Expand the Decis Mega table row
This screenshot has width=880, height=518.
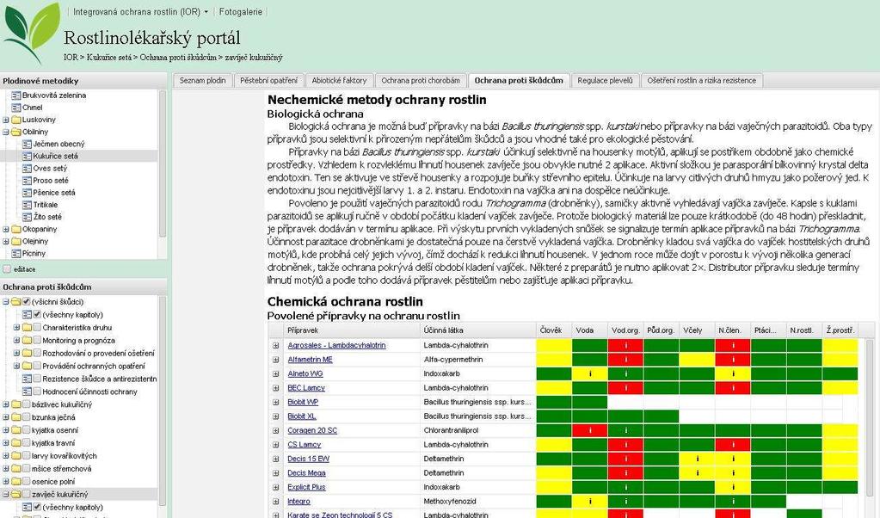pyautogui.click(x=275, y=473)
